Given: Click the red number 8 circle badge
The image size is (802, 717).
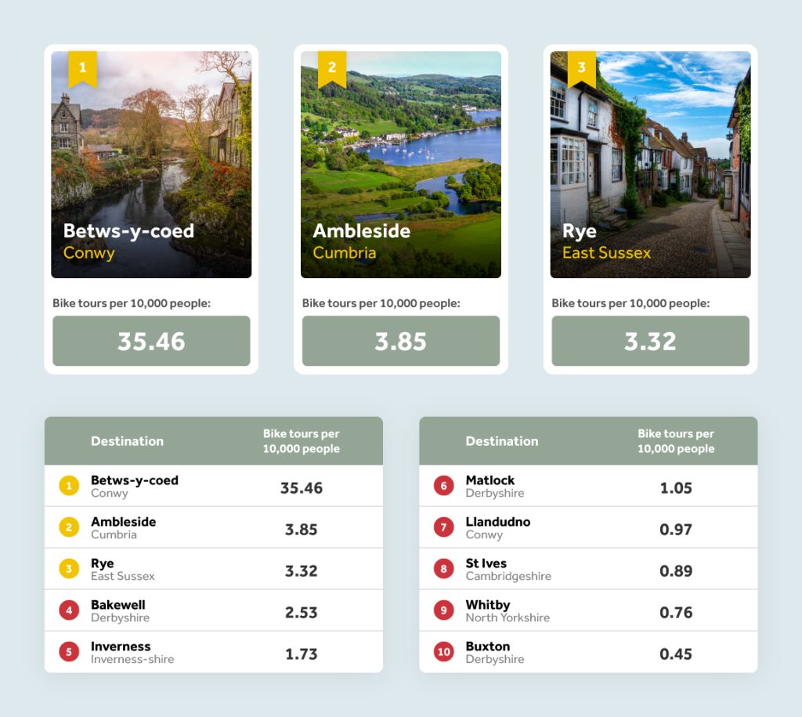Looking at the screenshot, I should [x=444, y=570].
